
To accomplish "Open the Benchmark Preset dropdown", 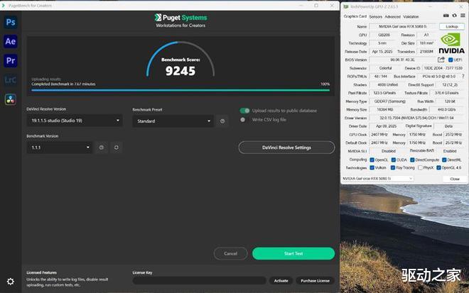I will pyautogui.click(x=173, y=121).
